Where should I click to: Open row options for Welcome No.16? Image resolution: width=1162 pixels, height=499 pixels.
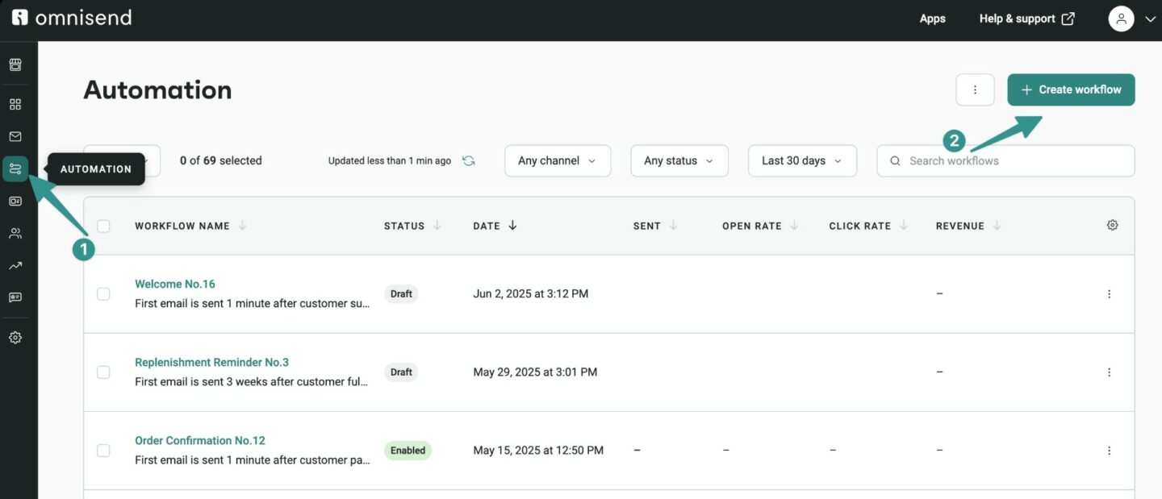(x=1109, y=294)
